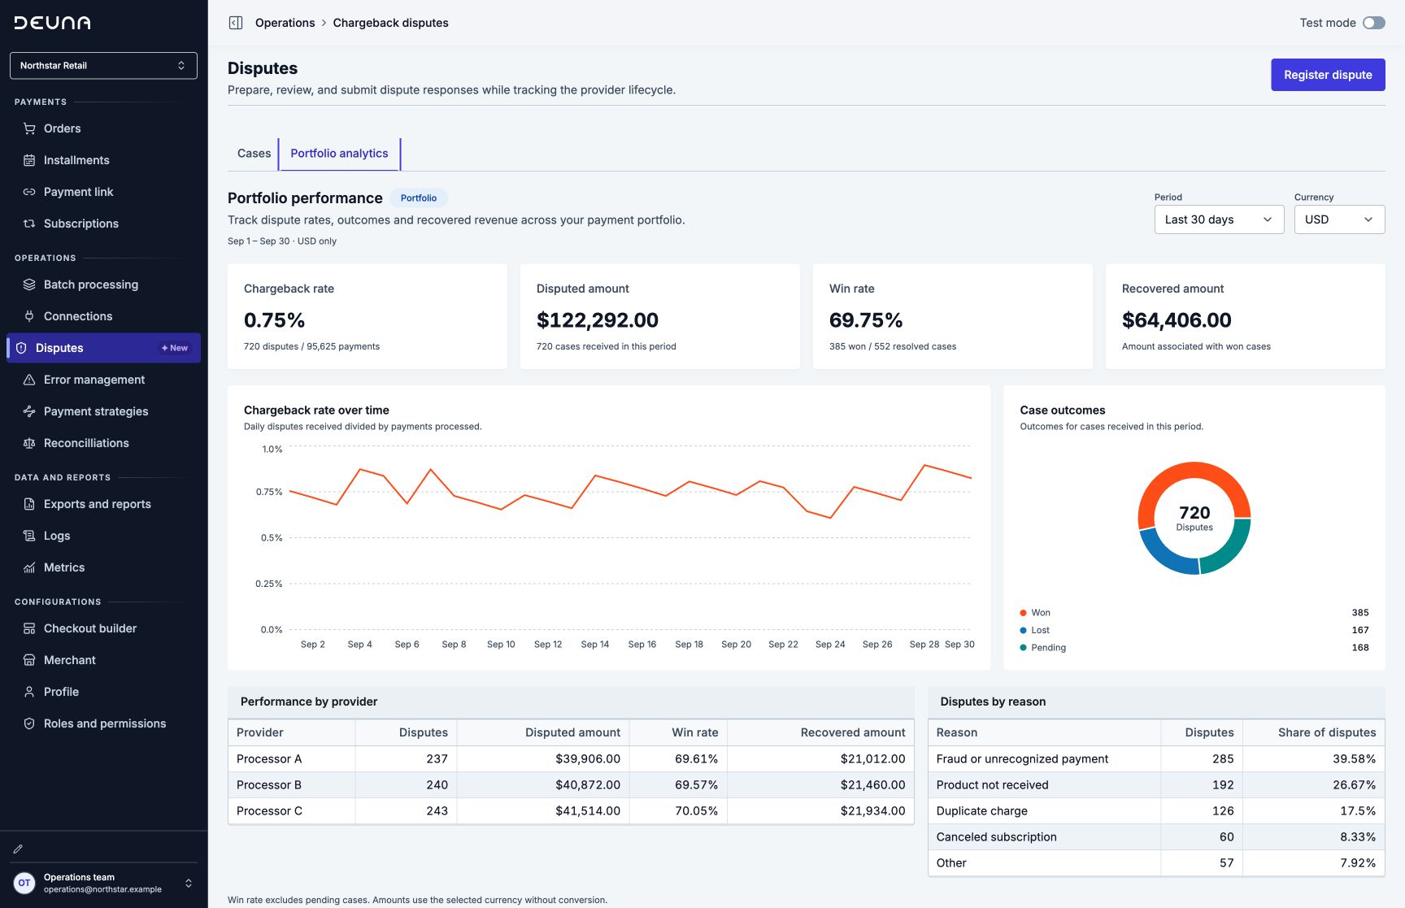Open the Northstar Retail merchant selector

click(x=103, y=66)
